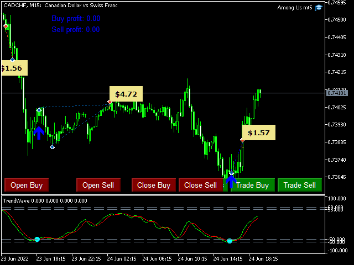Viewport: 354px width, 265px height.
Task: Click the left cyan dot on TrendWave
Action: pos(37,239)
